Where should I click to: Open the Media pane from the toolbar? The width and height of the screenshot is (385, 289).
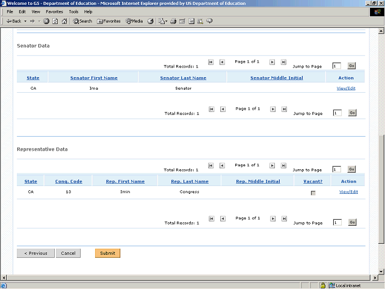click(134, 21)
